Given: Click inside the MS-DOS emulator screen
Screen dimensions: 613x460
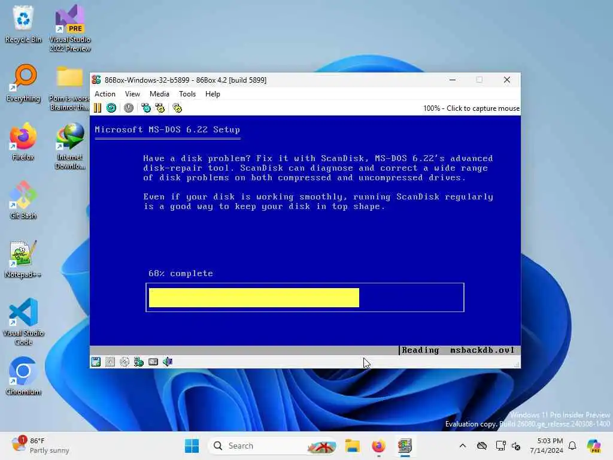Looking at the screenshot, I should tap(305, 235).
